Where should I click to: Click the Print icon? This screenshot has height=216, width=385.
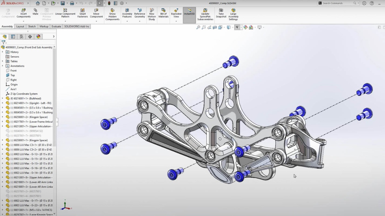tap(72, 3)
